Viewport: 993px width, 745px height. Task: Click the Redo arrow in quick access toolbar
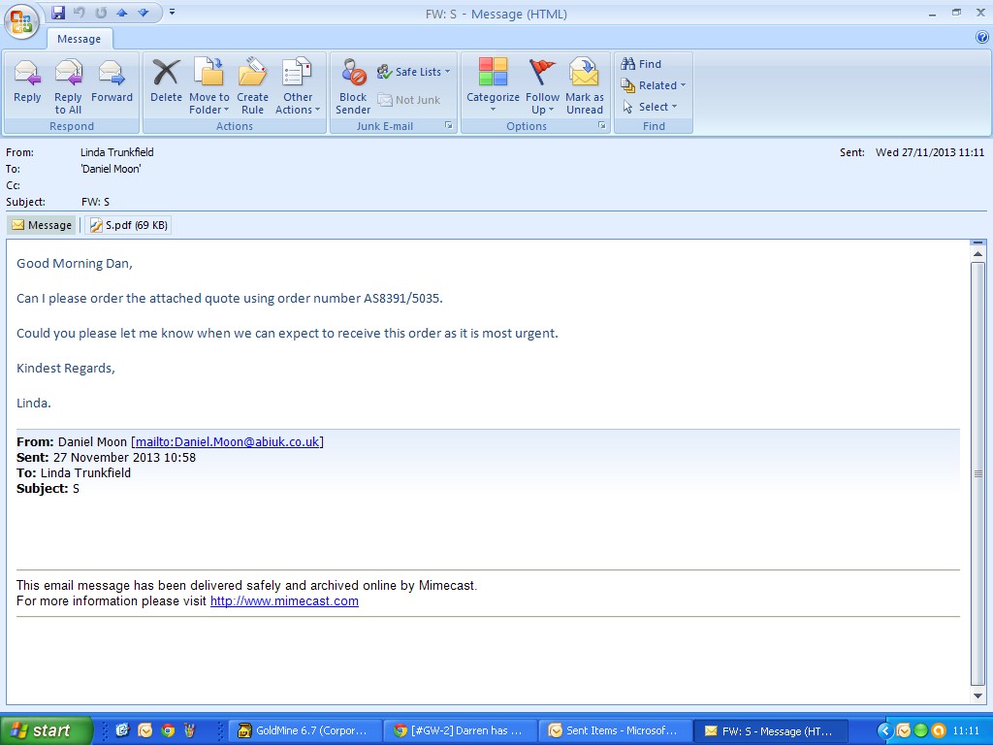coord(101,12)
